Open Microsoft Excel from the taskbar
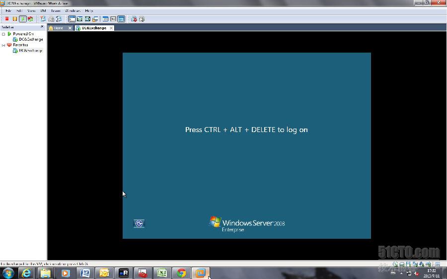The image size is (447, 279). pyautogui.click(x=161, y=273)
